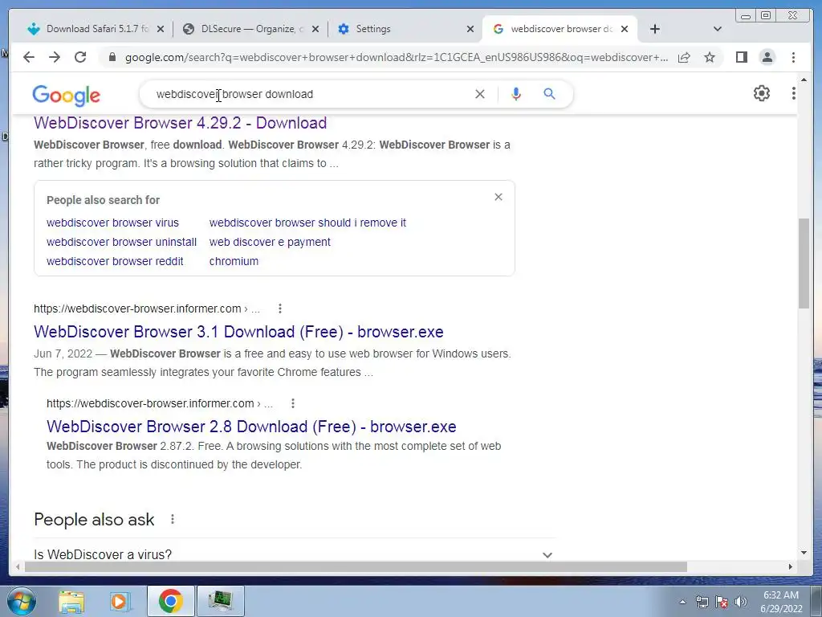Start voice search with microphone

click(516, 94)
